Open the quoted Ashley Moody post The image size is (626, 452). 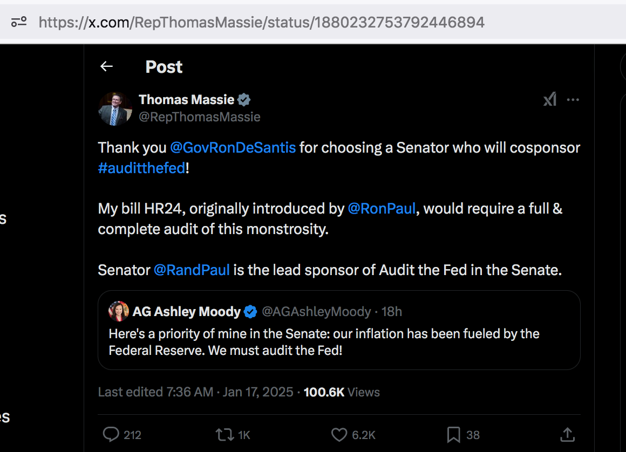point(338,342)
